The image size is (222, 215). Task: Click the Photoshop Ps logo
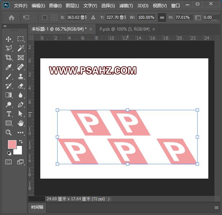click(6, 5)
